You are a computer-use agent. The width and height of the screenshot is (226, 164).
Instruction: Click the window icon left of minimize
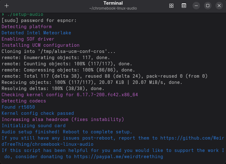coord(184,6)
